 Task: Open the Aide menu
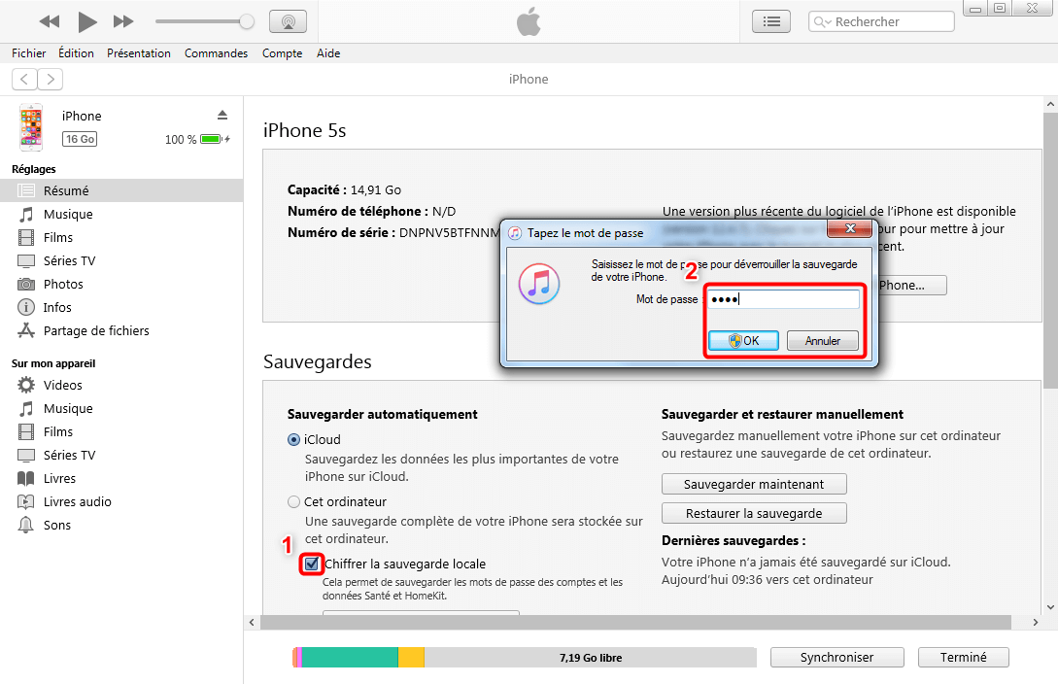(x=328, y=53)
